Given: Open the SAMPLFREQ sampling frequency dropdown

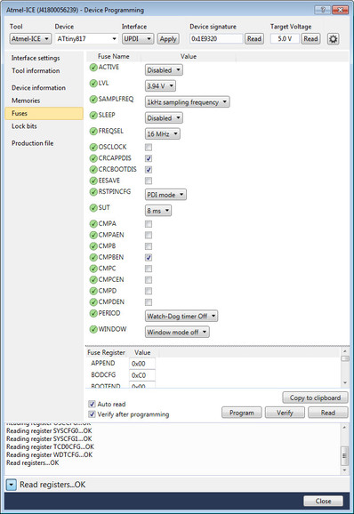Looking at the screenshot, I should click(x=187, y=102).
